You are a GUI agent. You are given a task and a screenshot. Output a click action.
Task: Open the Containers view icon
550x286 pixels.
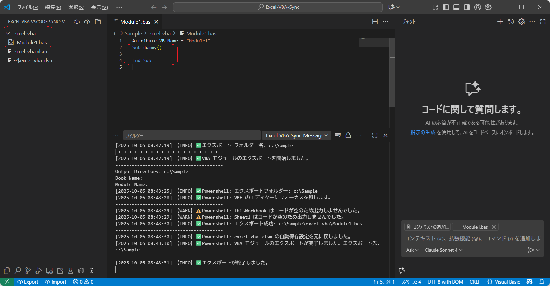[x=81, y=271]
